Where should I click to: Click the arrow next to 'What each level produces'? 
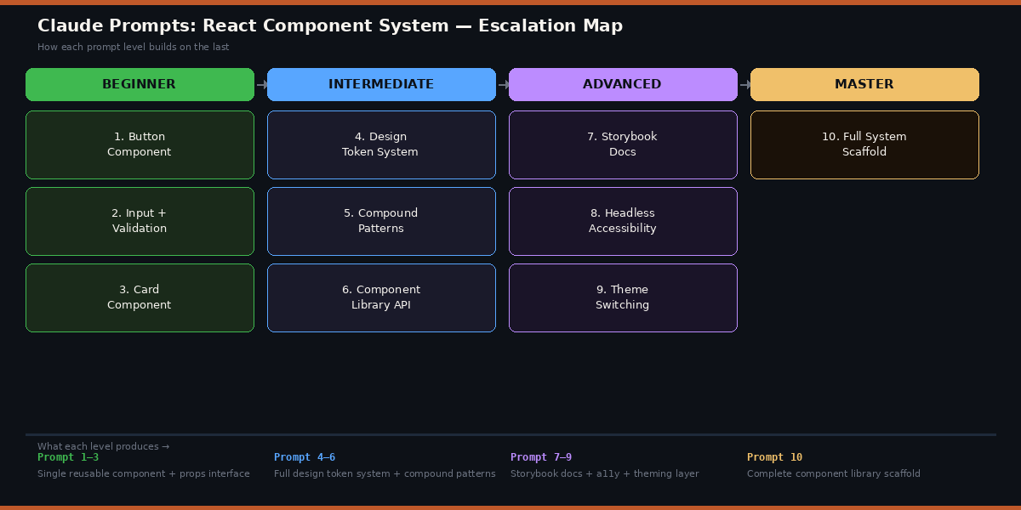coord(166,445)
